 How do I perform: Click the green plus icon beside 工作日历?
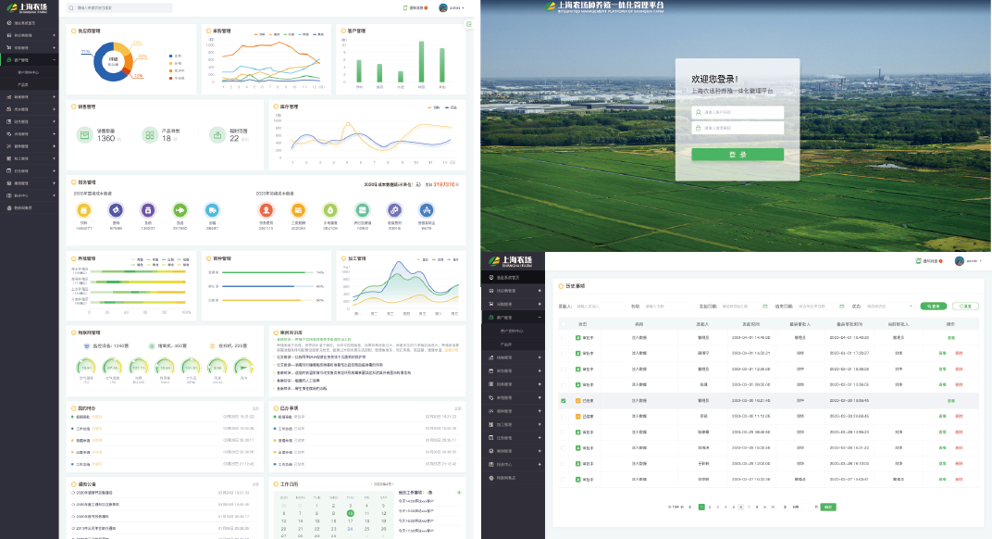coord(459,492)
